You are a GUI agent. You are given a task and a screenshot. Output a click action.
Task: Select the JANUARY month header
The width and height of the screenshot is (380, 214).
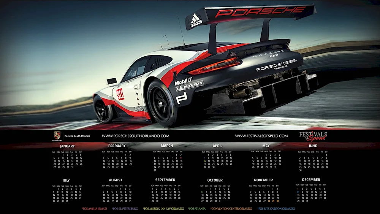click(x=67, y=146)
